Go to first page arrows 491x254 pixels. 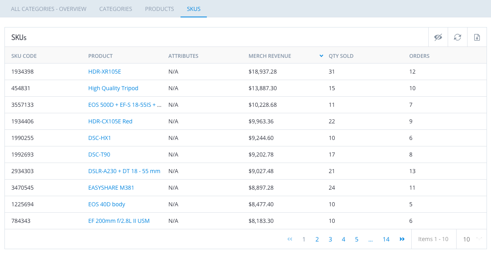pyautogui.click(x=290, y=239)
